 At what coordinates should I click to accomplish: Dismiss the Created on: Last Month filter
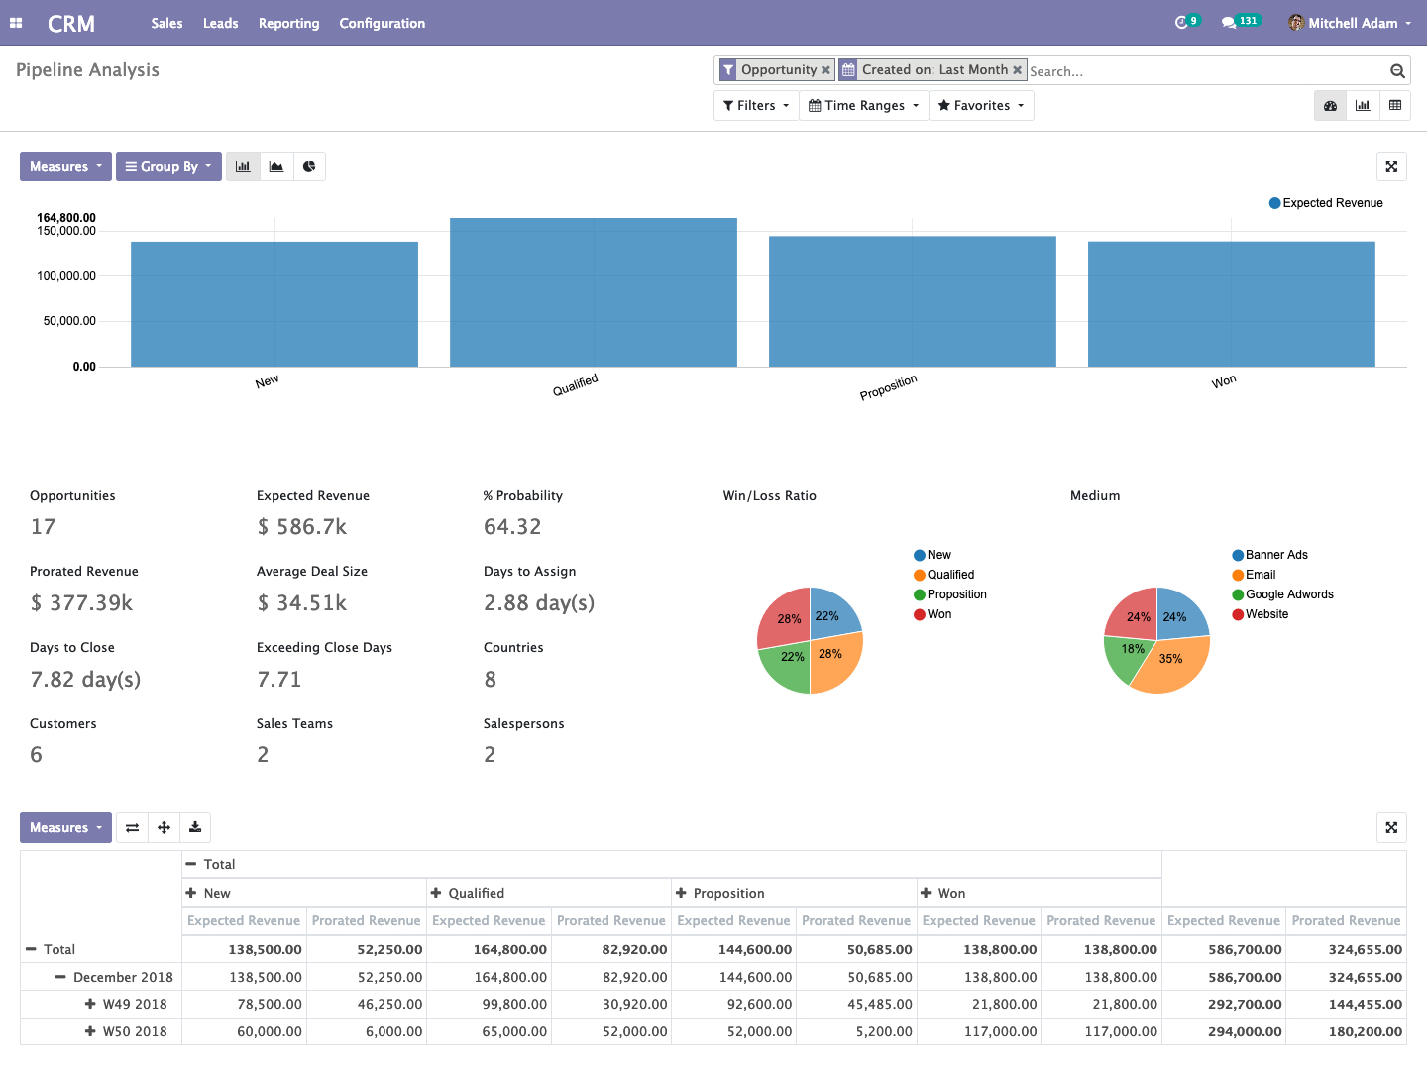pos(1018,69)
